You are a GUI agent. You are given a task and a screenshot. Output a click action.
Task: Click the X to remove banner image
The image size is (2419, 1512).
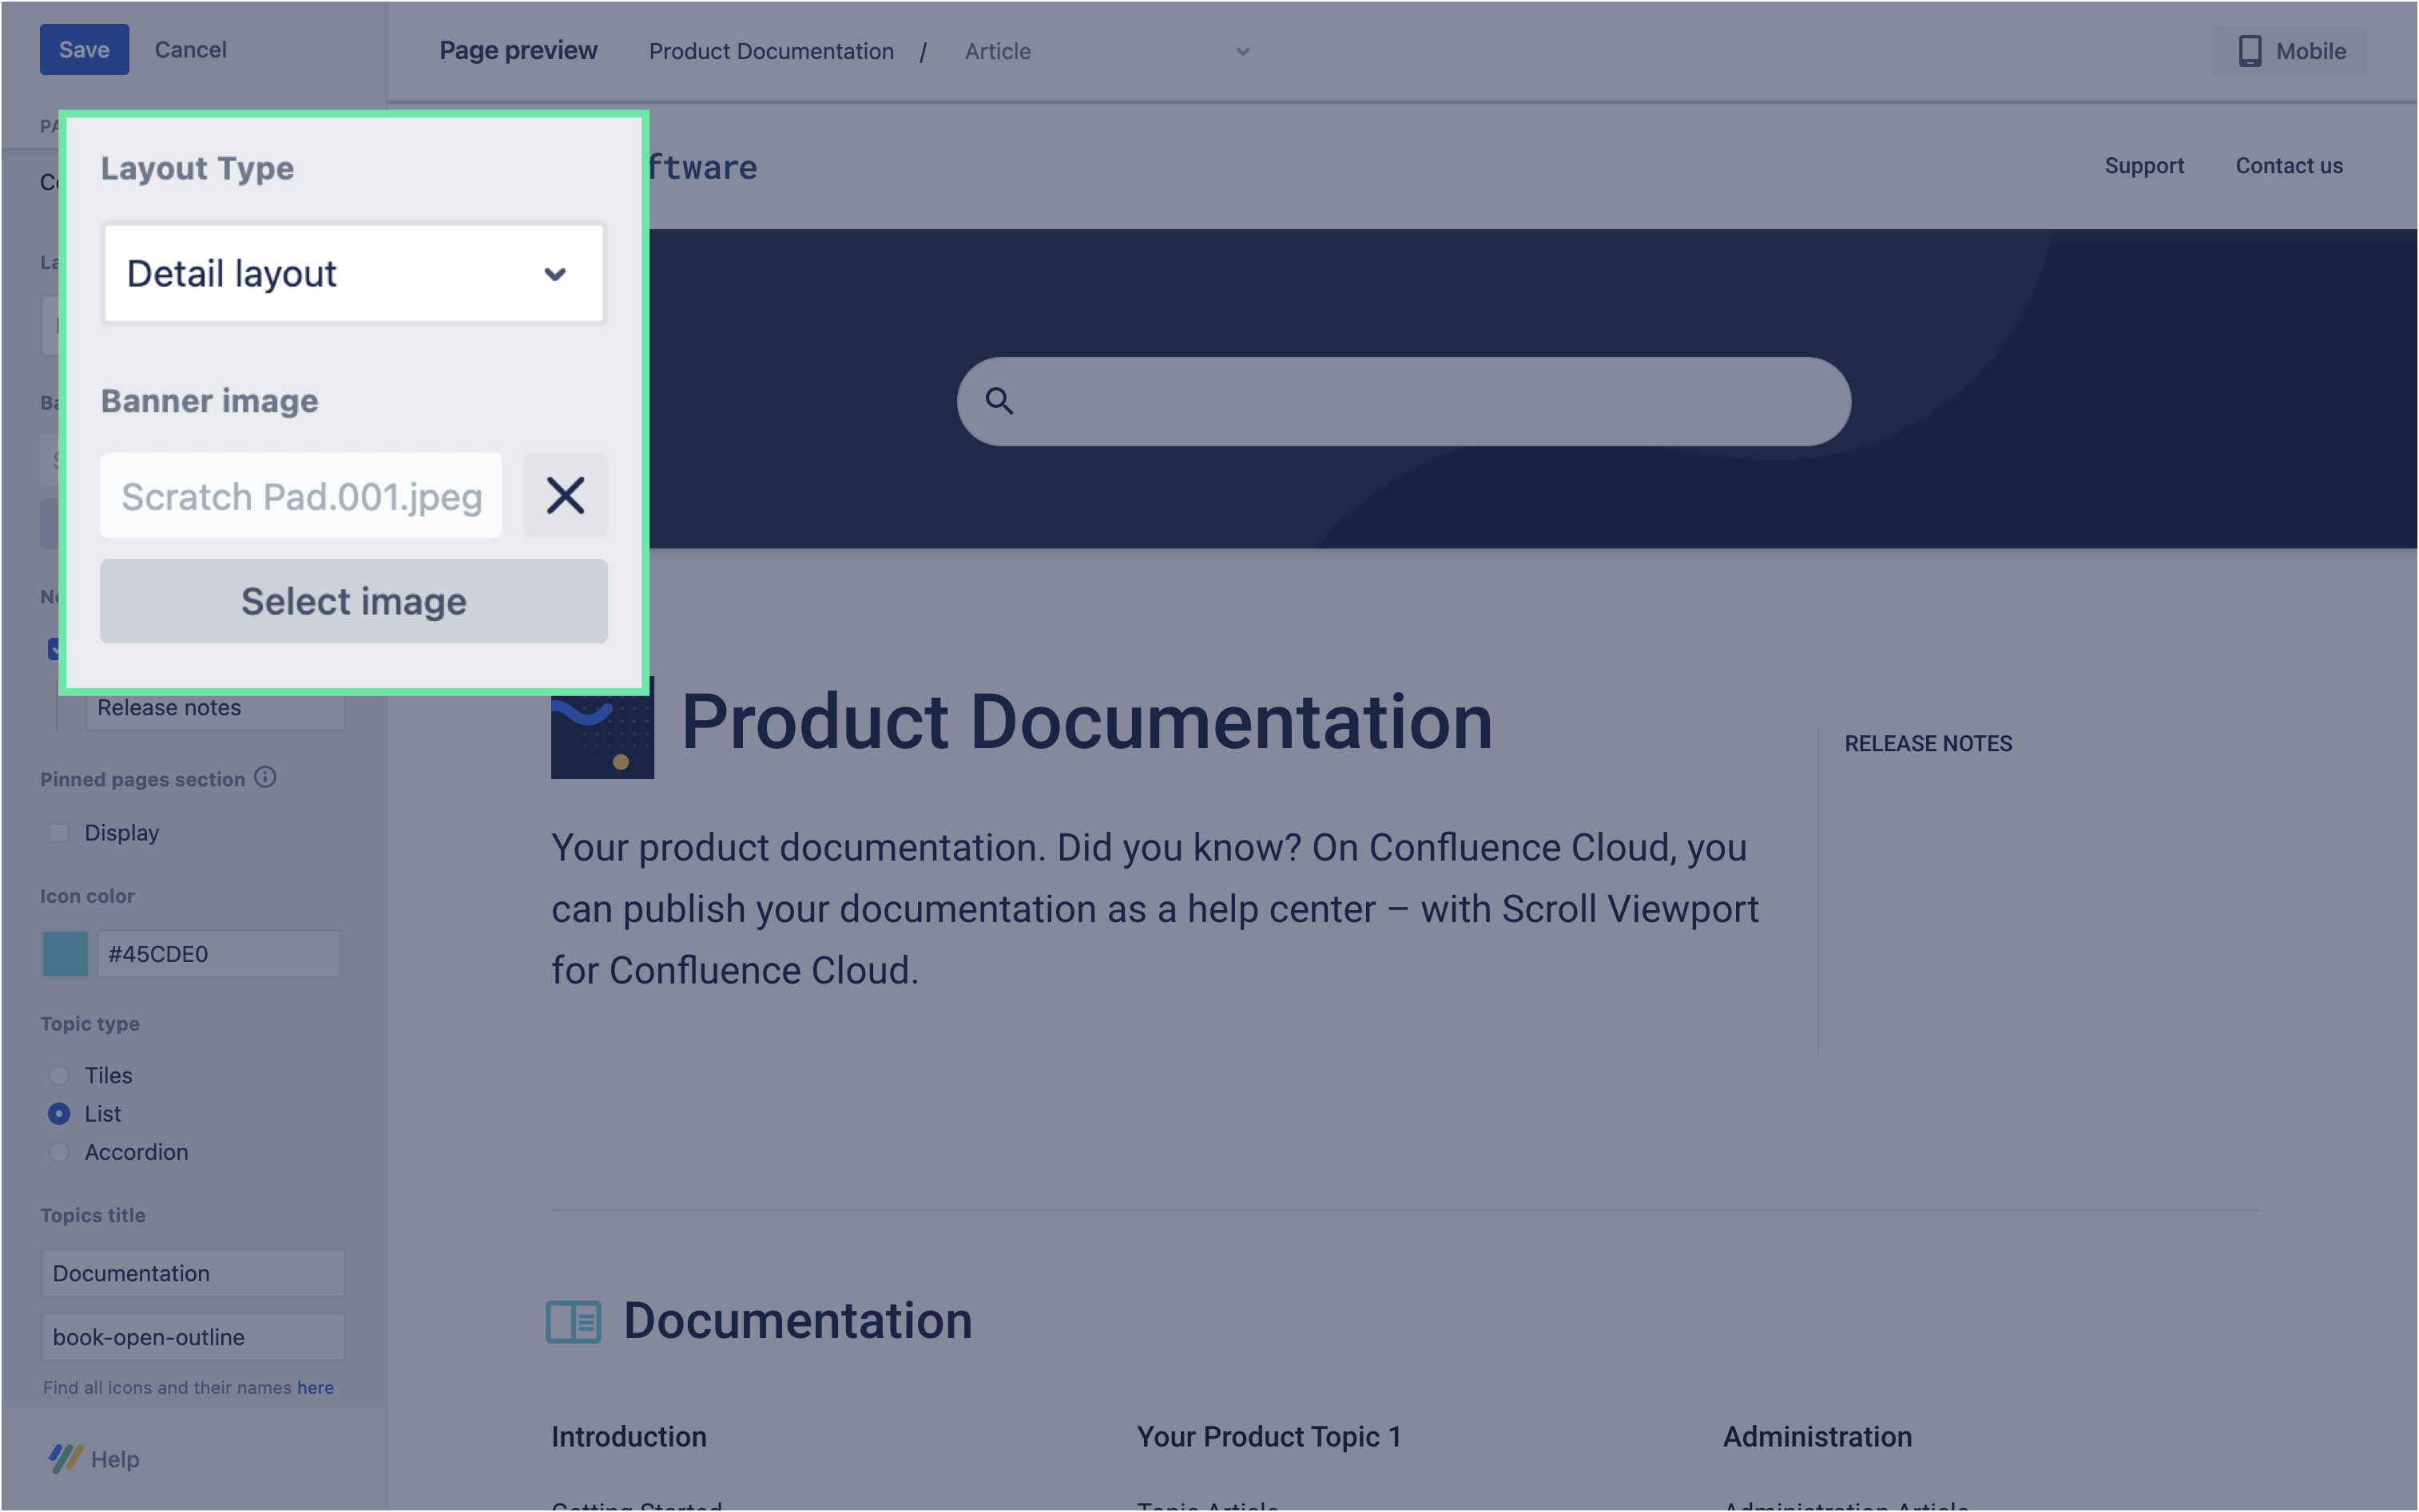tap(566, 495)
